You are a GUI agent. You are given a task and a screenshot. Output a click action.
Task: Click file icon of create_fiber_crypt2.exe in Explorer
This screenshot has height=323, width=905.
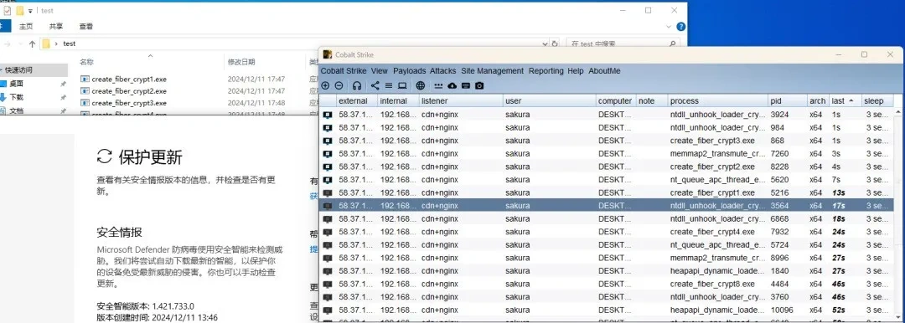[x=85, y=91]
